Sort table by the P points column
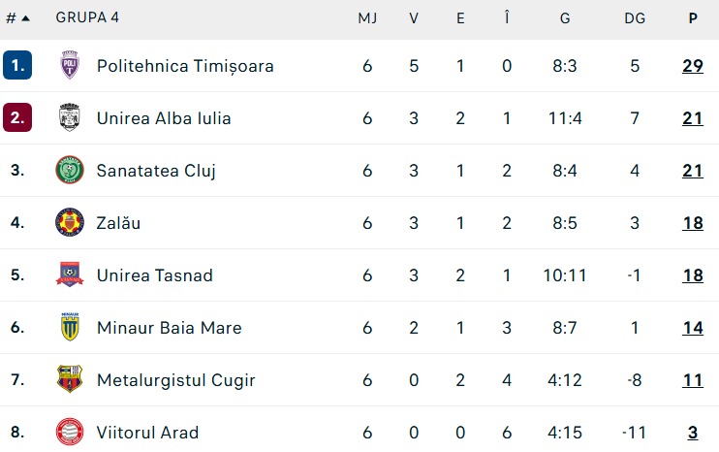 tap(693, 18)
